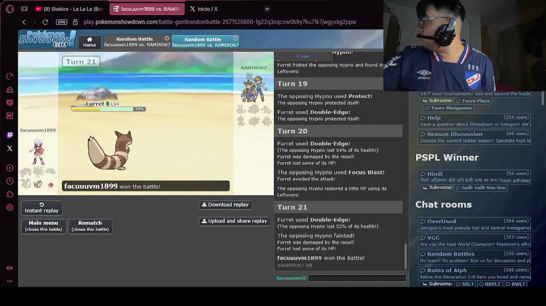546x306 pixels.
Task: Open a new browser tab with plus
Action: 267,9
